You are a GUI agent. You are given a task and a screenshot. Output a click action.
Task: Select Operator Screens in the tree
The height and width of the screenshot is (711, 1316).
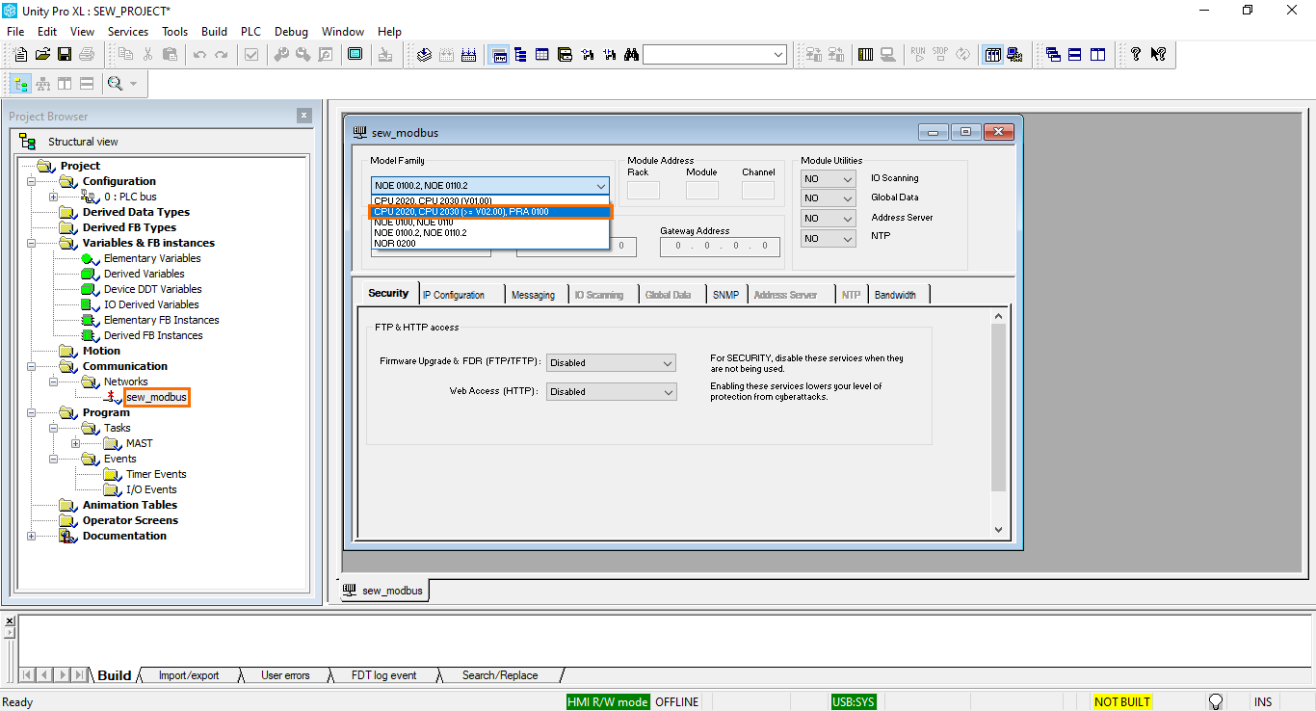tap(130, 520)
